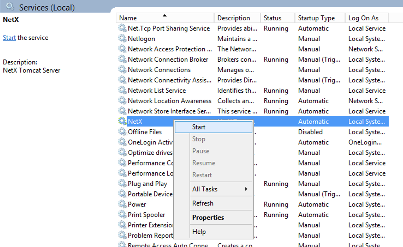Screen dimensions: 403x247
Task: Click the Net.Tcp Port Sharing Service icon
Action: (122, 28)
